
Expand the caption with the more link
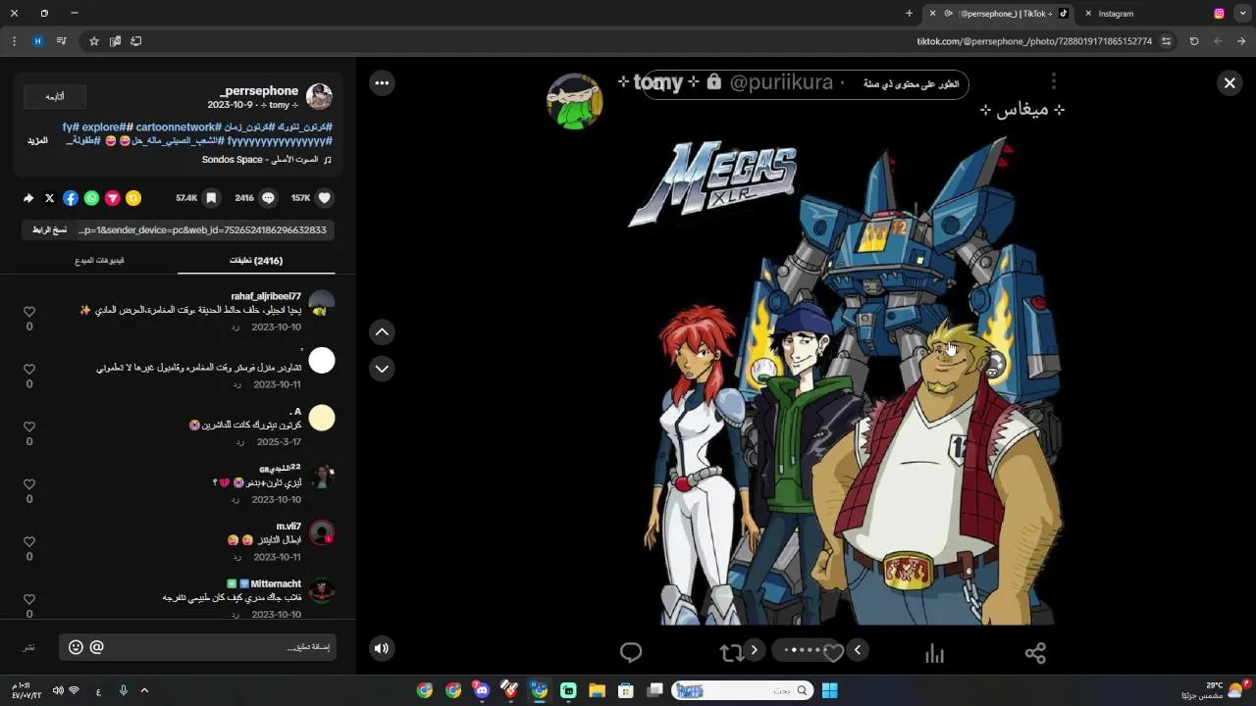click(37, 141)
